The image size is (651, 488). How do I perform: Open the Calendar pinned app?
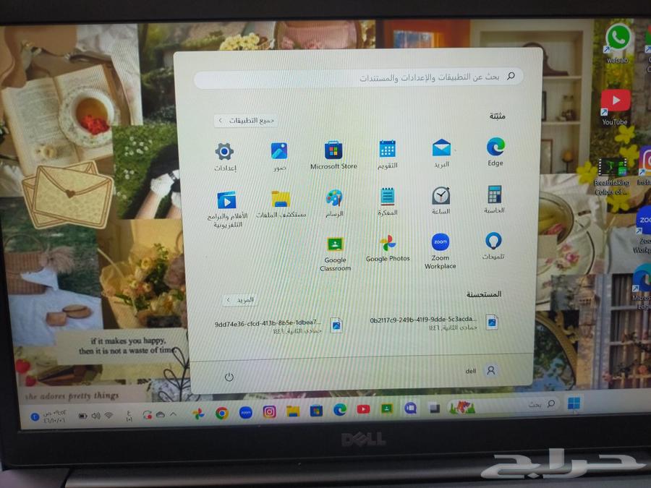pos(388,155)
